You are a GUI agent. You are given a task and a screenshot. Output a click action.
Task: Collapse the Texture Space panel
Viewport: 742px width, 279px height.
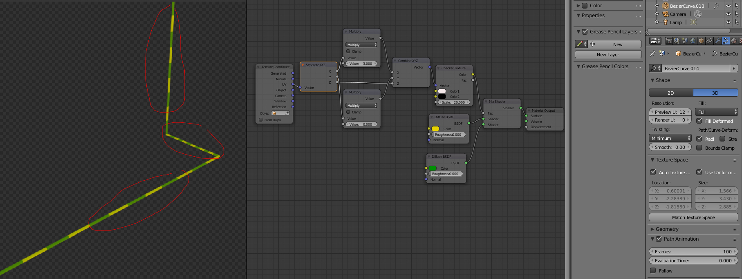pos(652,160)
